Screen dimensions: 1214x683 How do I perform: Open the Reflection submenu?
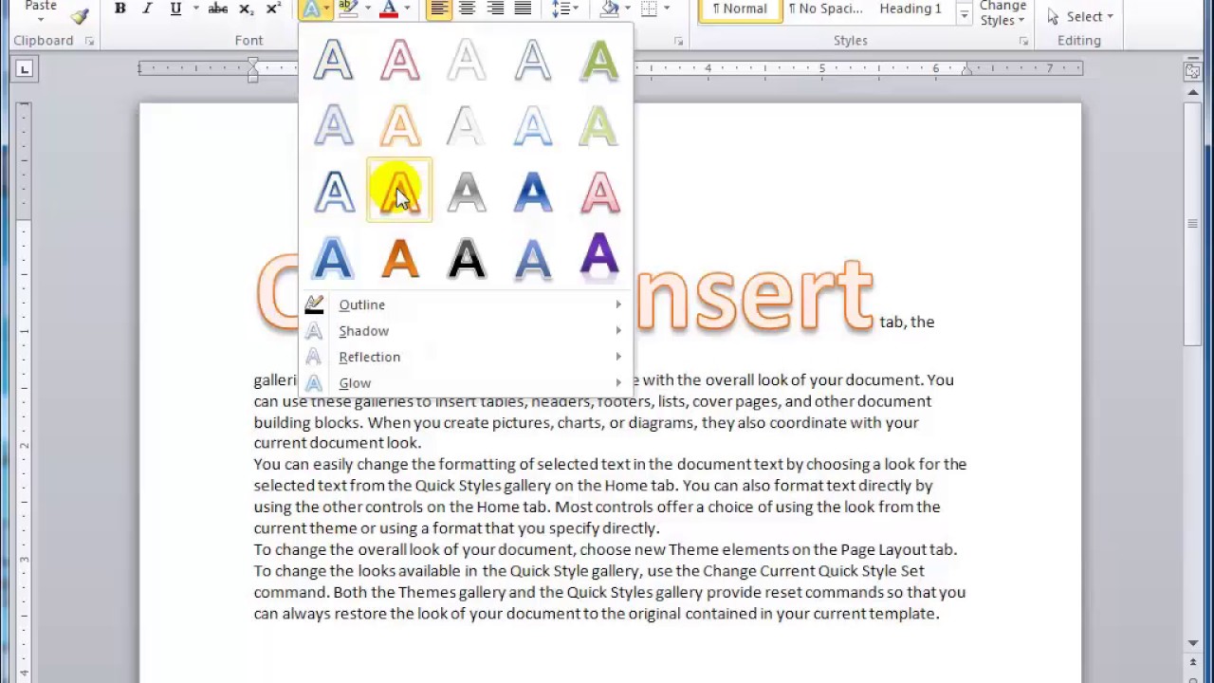[x=465, y=357]
